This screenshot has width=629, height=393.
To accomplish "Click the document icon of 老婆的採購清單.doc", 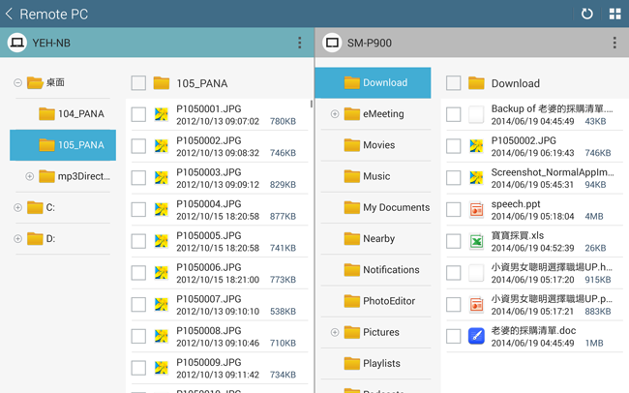I will tap(476, 336).
